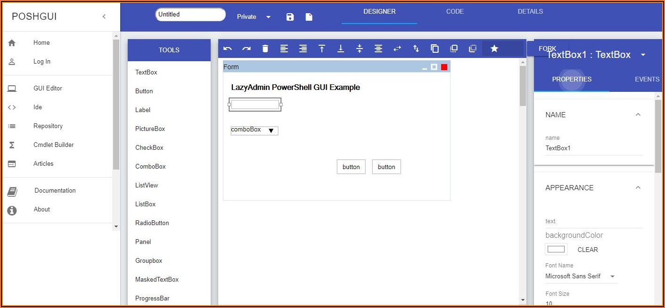Screen dimensions: 665x308
Task: Click the copy control icon
Action: click(435, 49)
